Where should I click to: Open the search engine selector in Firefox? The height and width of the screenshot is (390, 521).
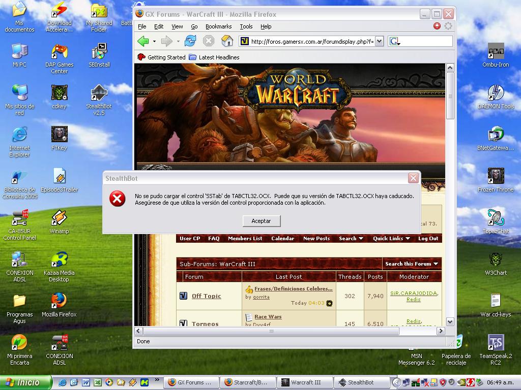(x=394, y=42)
